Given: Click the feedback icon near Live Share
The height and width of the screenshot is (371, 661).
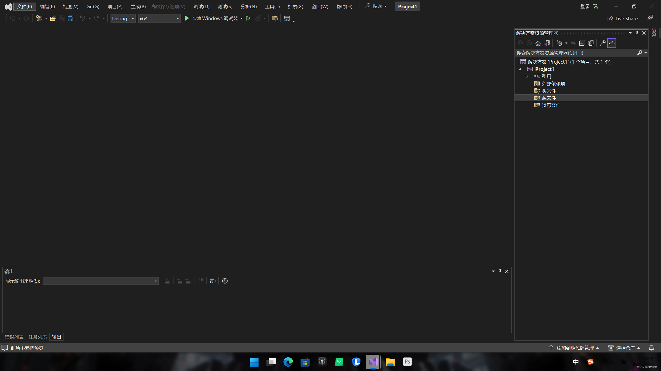Looking at the screenshot, I should (x=650, y=18).
